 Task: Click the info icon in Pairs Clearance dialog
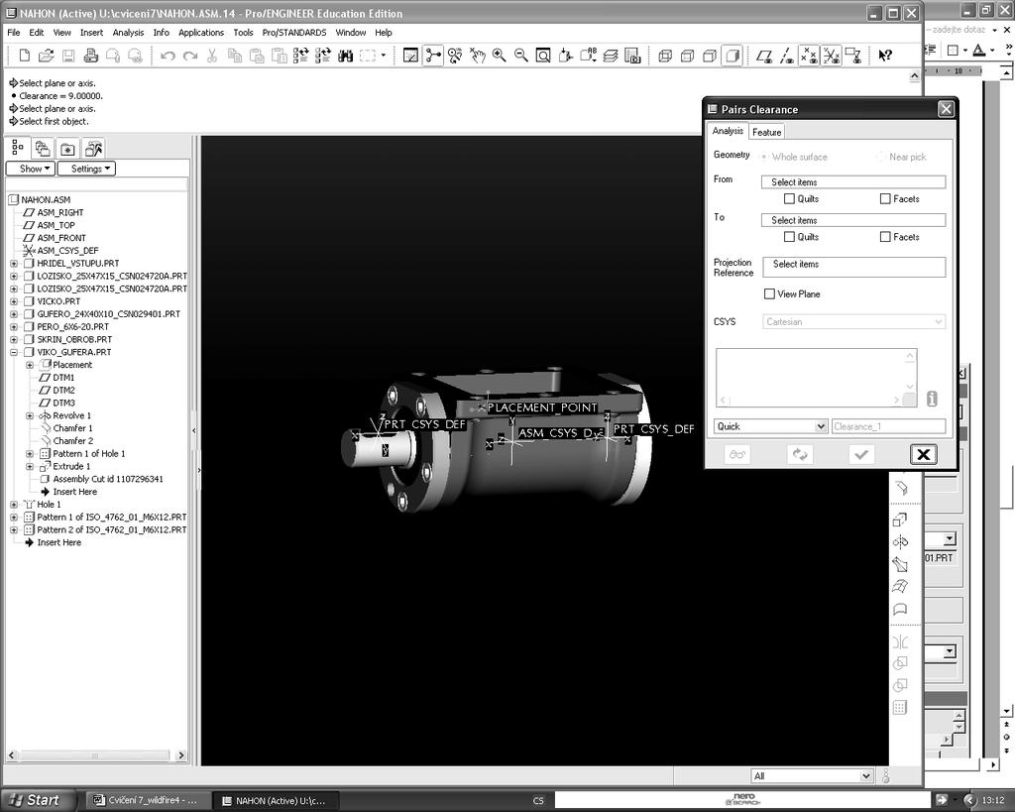[932, 399]
